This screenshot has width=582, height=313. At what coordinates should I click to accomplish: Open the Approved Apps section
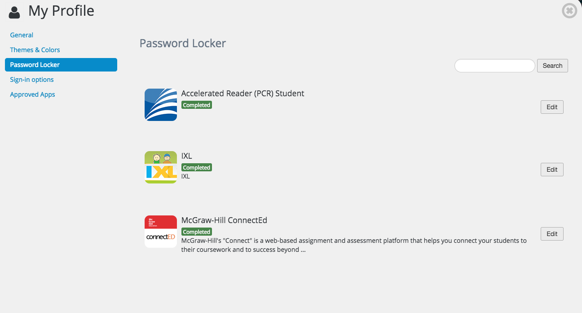[32, 94]
